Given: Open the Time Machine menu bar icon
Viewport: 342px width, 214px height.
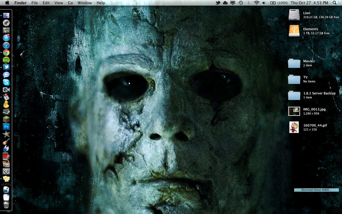Looking at the screenshot, I should [x=241, y=3].
